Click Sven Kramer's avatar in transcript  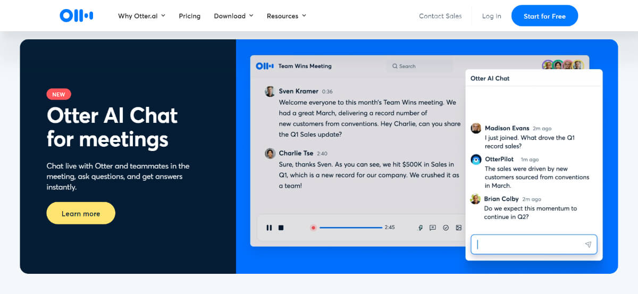coord(270,91)
